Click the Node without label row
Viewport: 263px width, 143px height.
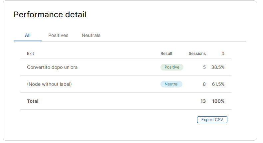tap(49, 84)
